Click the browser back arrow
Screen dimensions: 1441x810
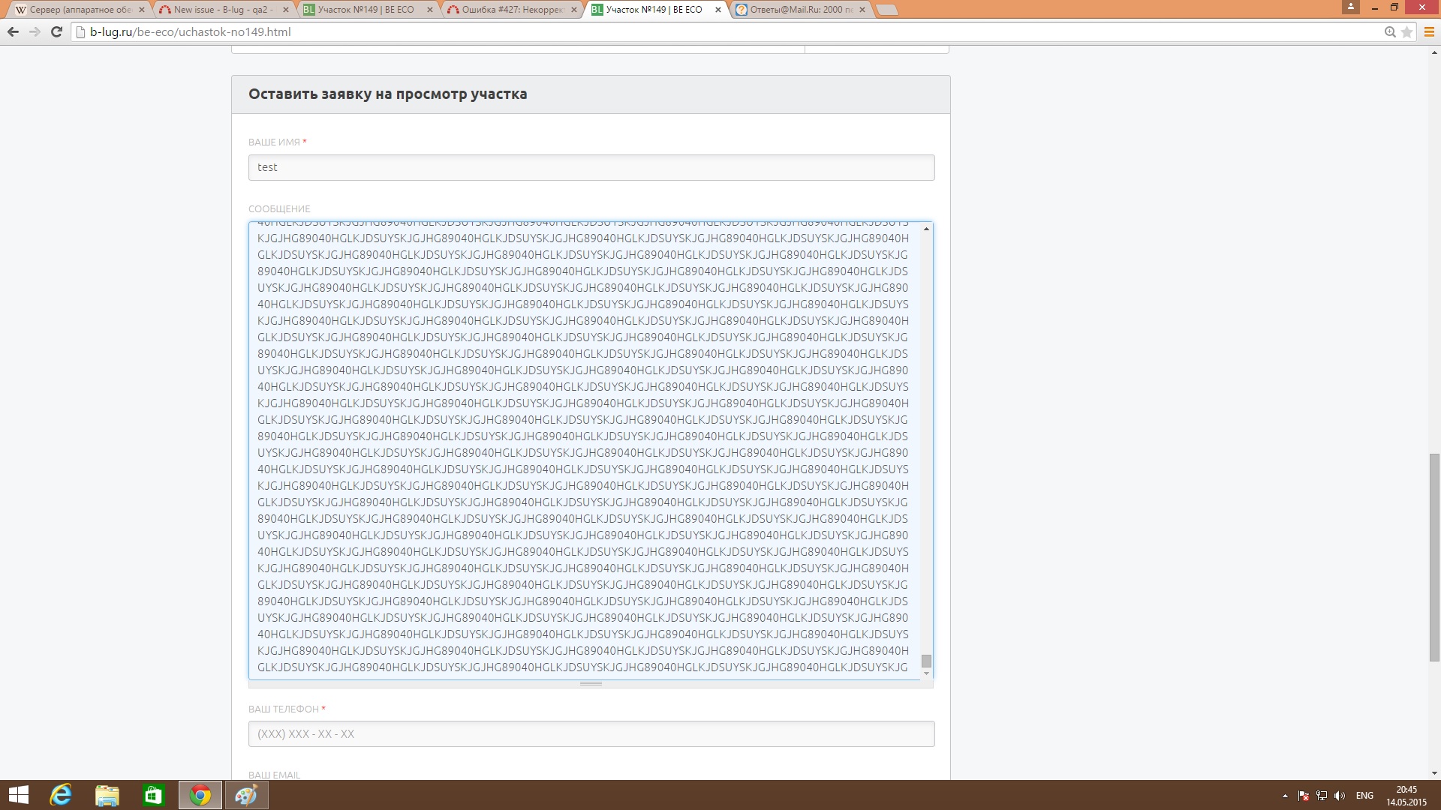[13, 31]
